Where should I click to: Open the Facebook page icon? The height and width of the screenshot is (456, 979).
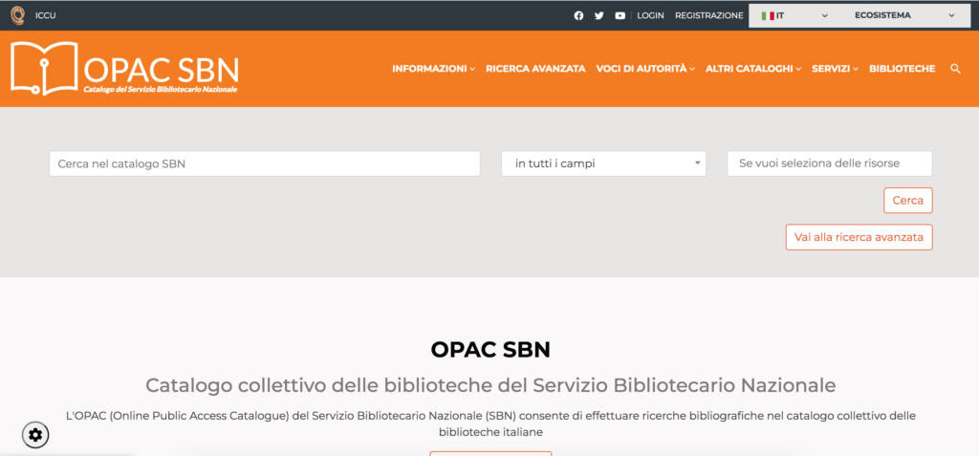tap(578, 15)
